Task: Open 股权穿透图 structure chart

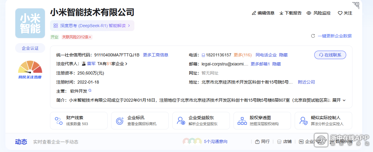Action: [x=262, y=121]
